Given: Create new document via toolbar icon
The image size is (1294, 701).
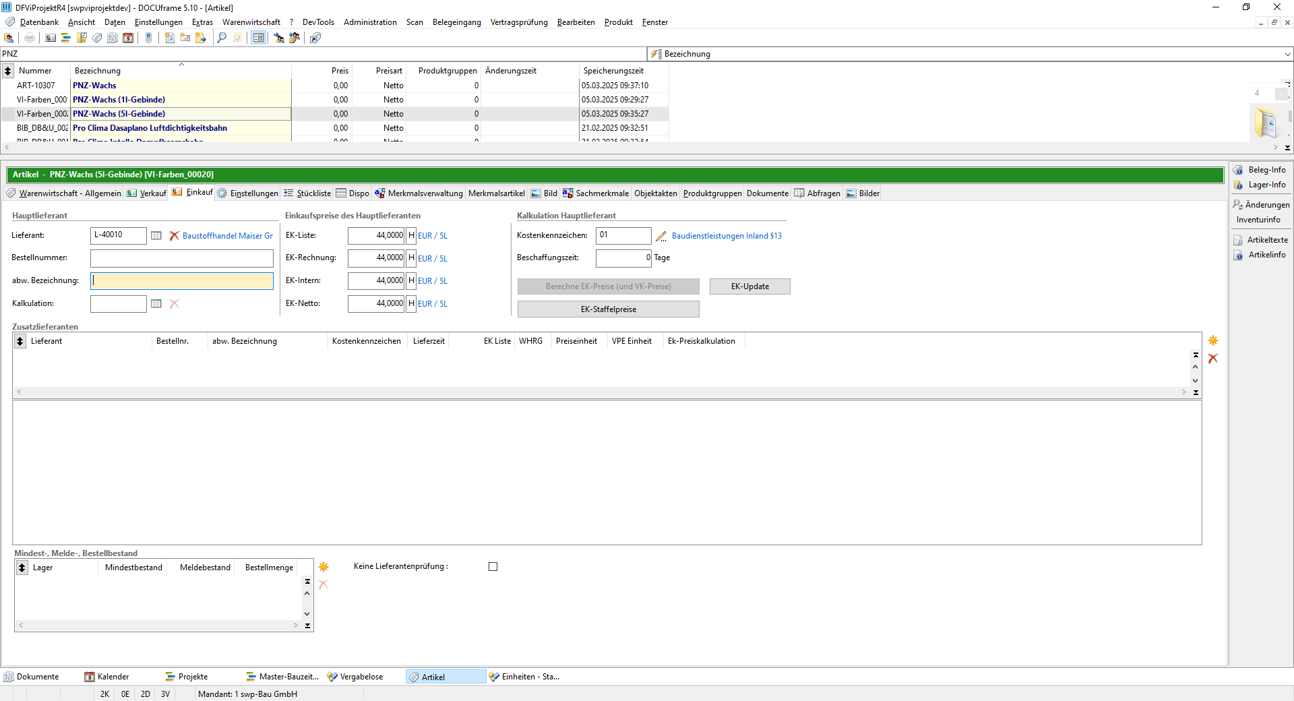Looking at the screenshot, I should pos(169,38).
